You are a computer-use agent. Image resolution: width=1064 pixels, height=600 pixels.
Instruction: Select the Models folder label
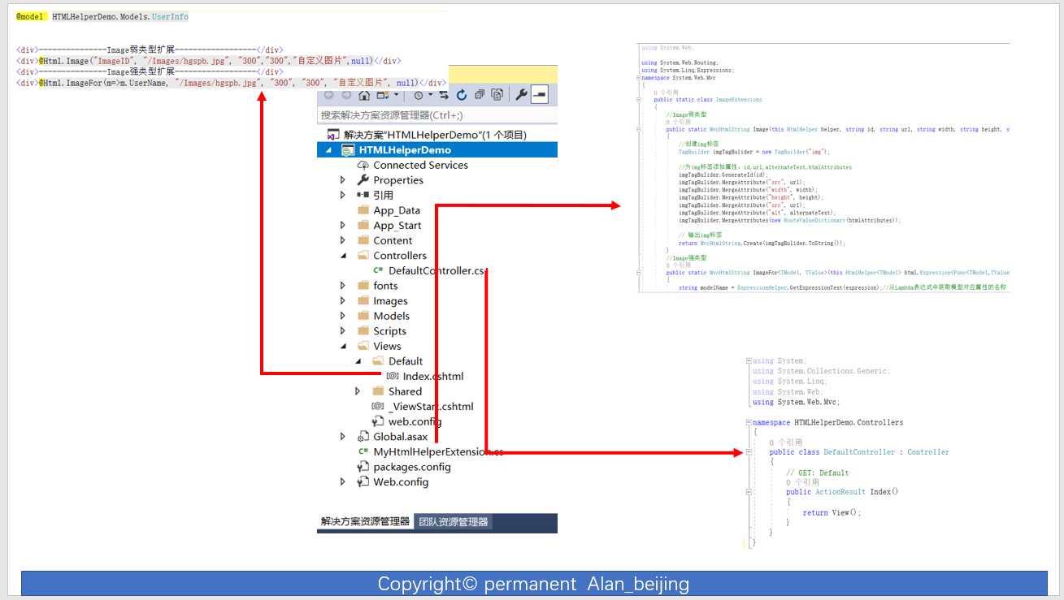tap(391, 316)
